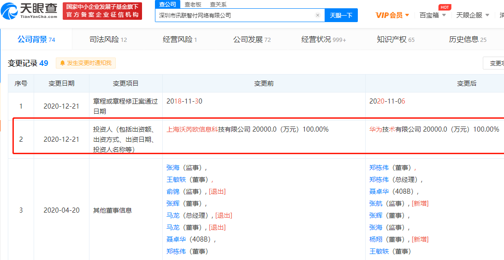504x260 pixels.
Task: Click 章程或章程修正案通过日期 cell
Action: pyautogui.click(x=125, y=106)
